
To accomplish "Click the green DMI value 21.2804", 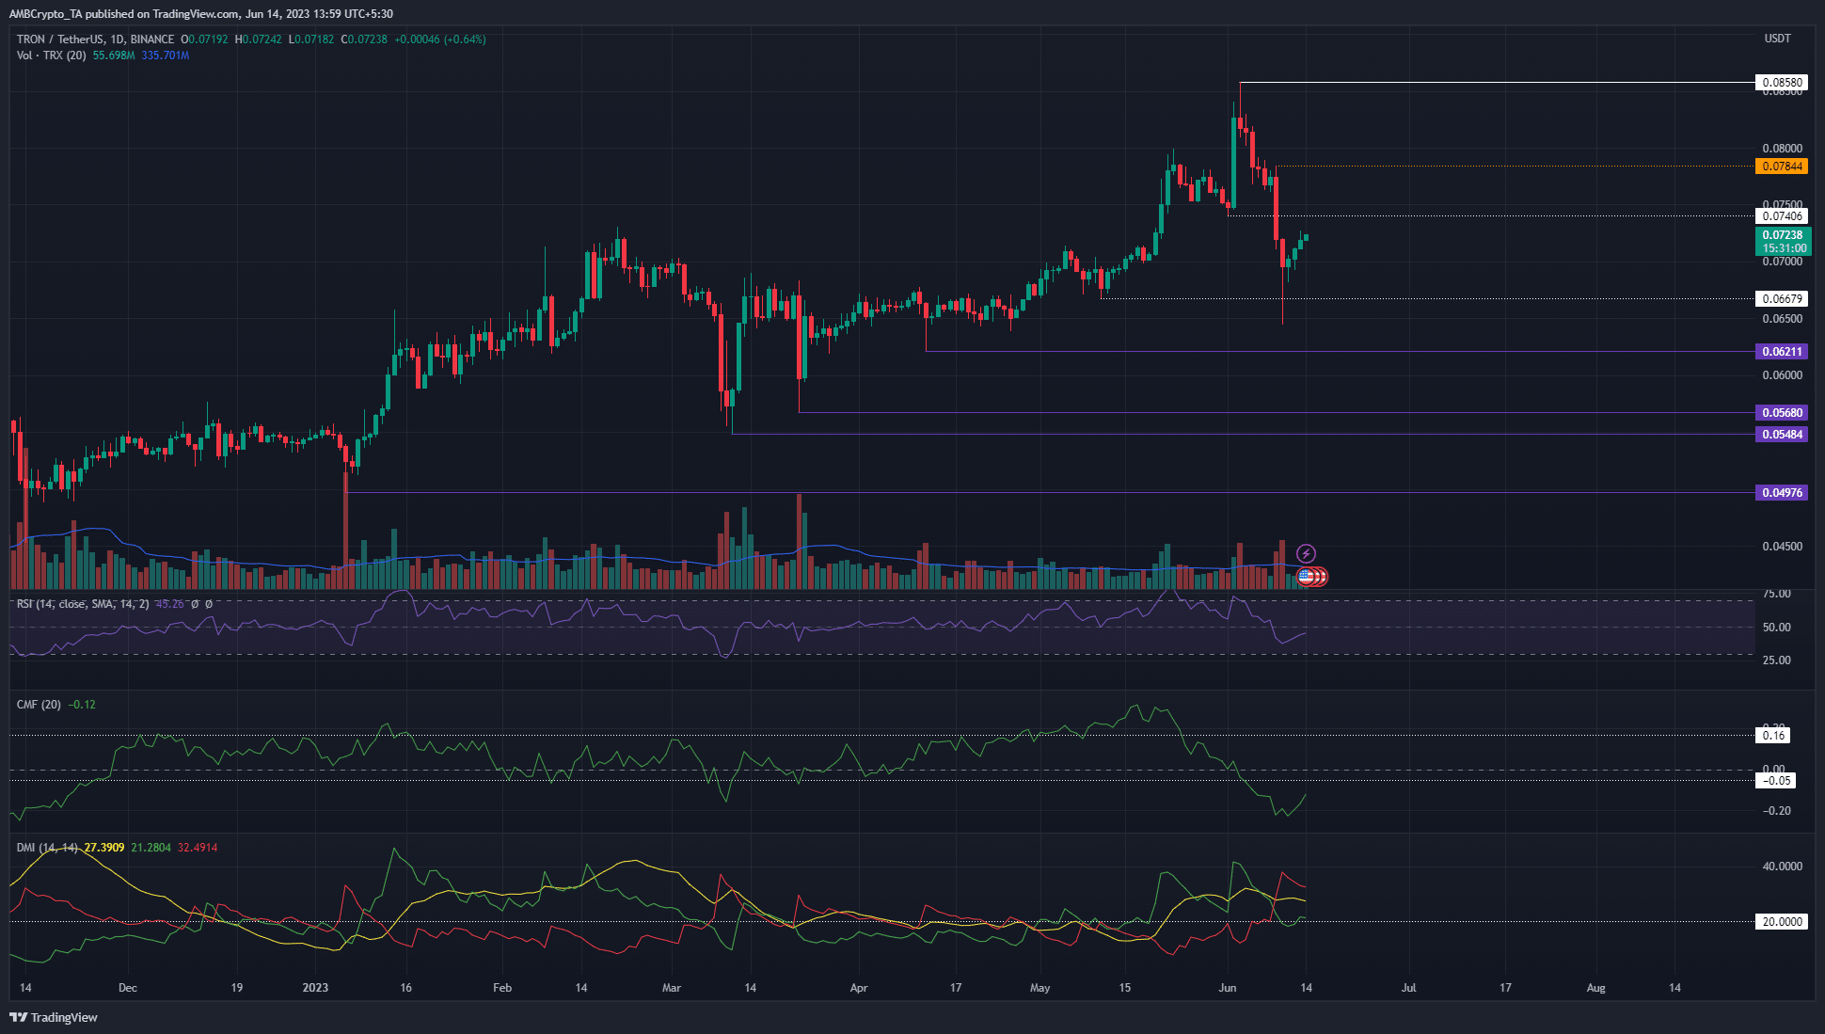I will click(x=151, y=848).
